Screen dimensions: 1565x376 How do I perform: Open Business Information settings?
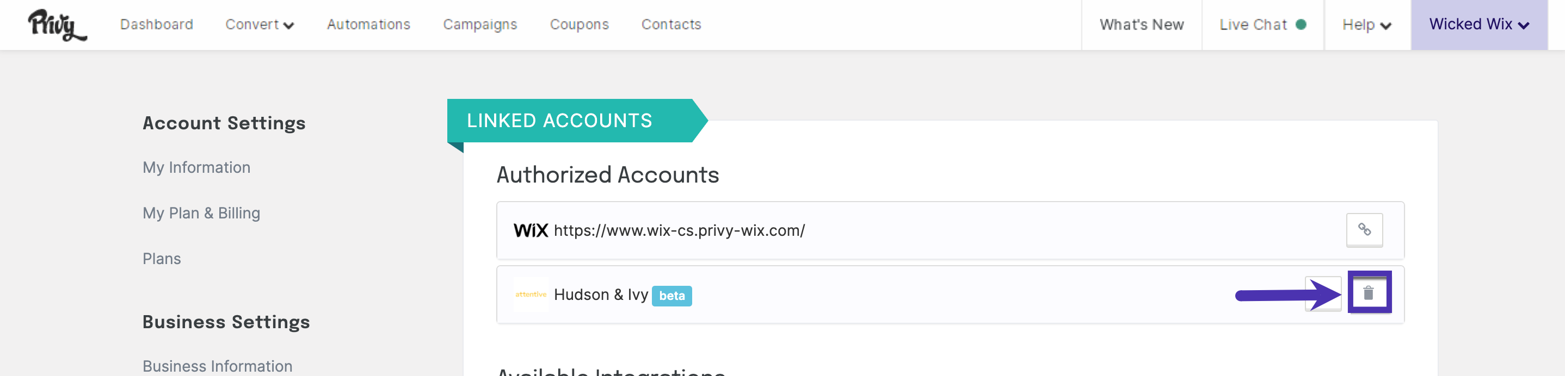[x=218, y=366]
